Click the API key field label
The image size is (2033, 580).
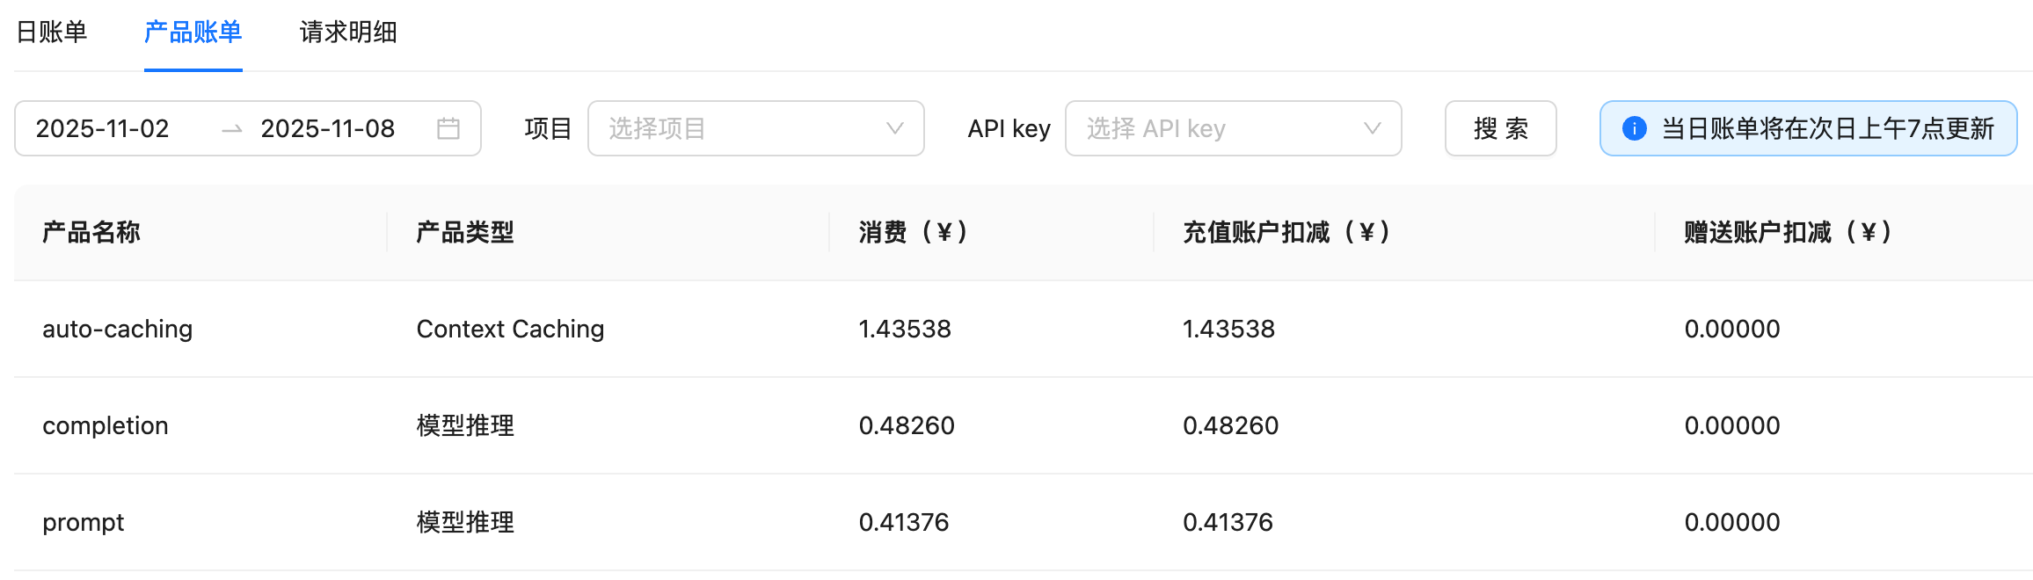point(1009,128)
